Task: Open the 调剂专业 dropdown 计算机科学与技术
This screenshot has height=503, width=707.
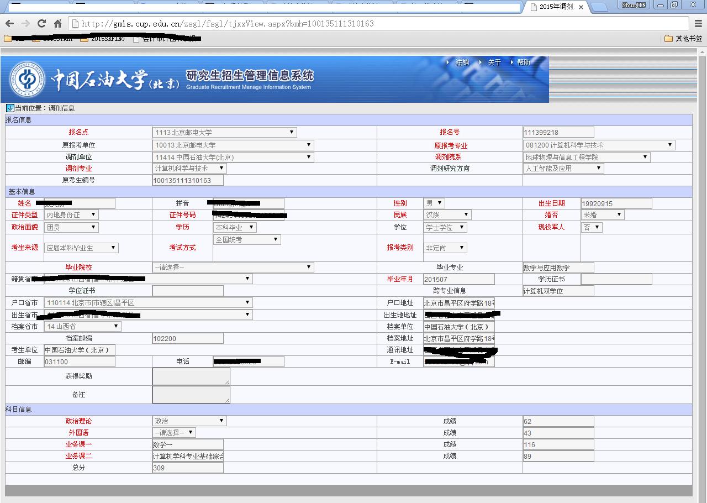Action: pos(189,168)
